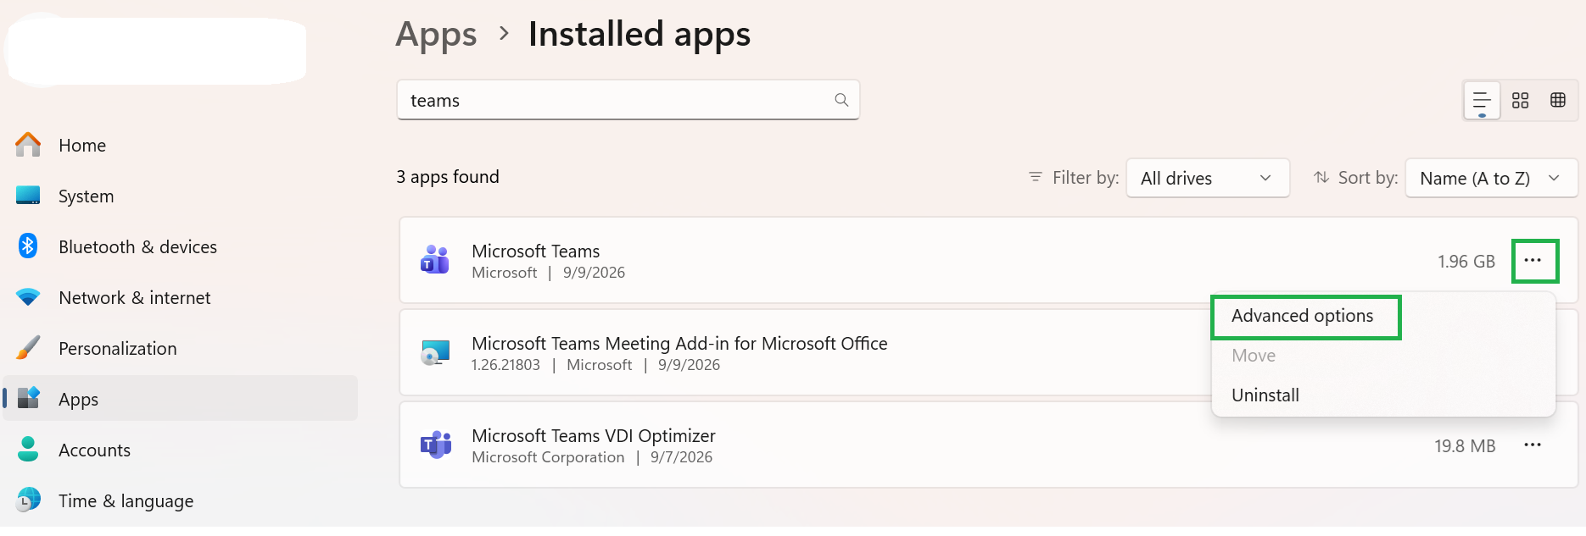This screenshot has height=536, width=1586.
Task: Open Bluetooth & devices label
Action: pyautogui.click(x=138, y=246)
